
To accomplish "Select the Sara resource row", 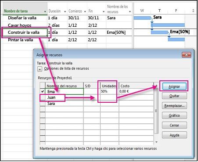I will click(65, 104).
